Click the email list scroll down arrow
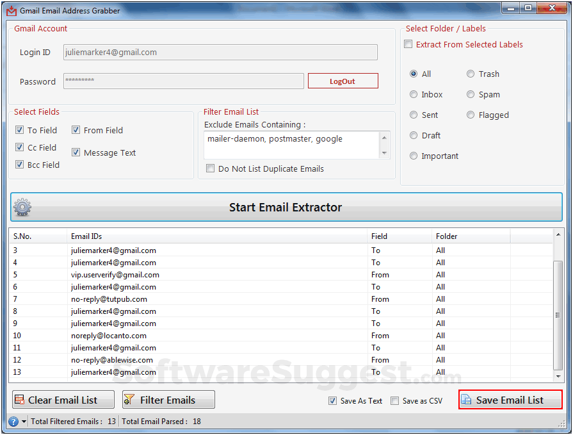The image size is (573, 435). coord(558,376)
